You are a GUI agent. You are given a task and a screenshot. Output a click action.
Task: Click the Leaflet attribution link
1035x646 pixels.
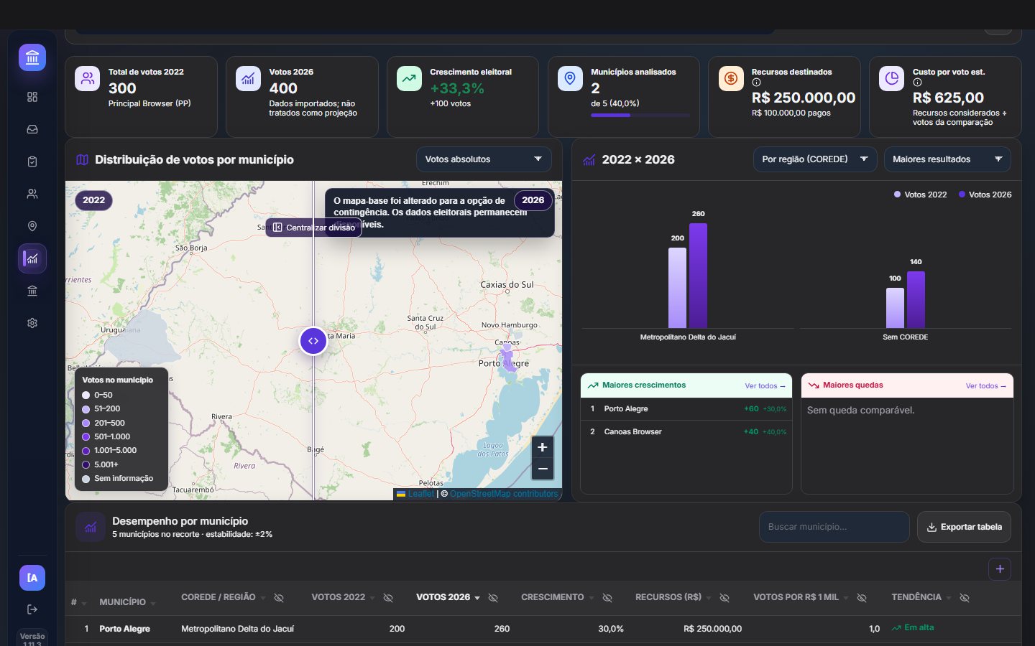[x=420, y=494]
